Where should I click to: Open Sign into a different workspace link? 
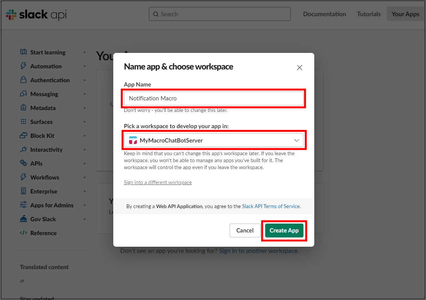[158, 182]
